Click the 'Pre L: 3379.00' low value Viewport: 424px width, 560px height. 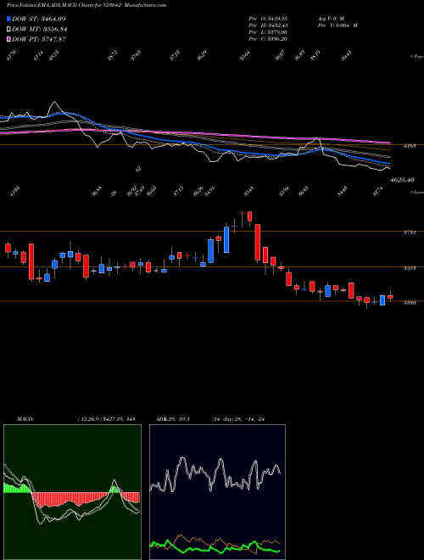click(x=268, y=32)
